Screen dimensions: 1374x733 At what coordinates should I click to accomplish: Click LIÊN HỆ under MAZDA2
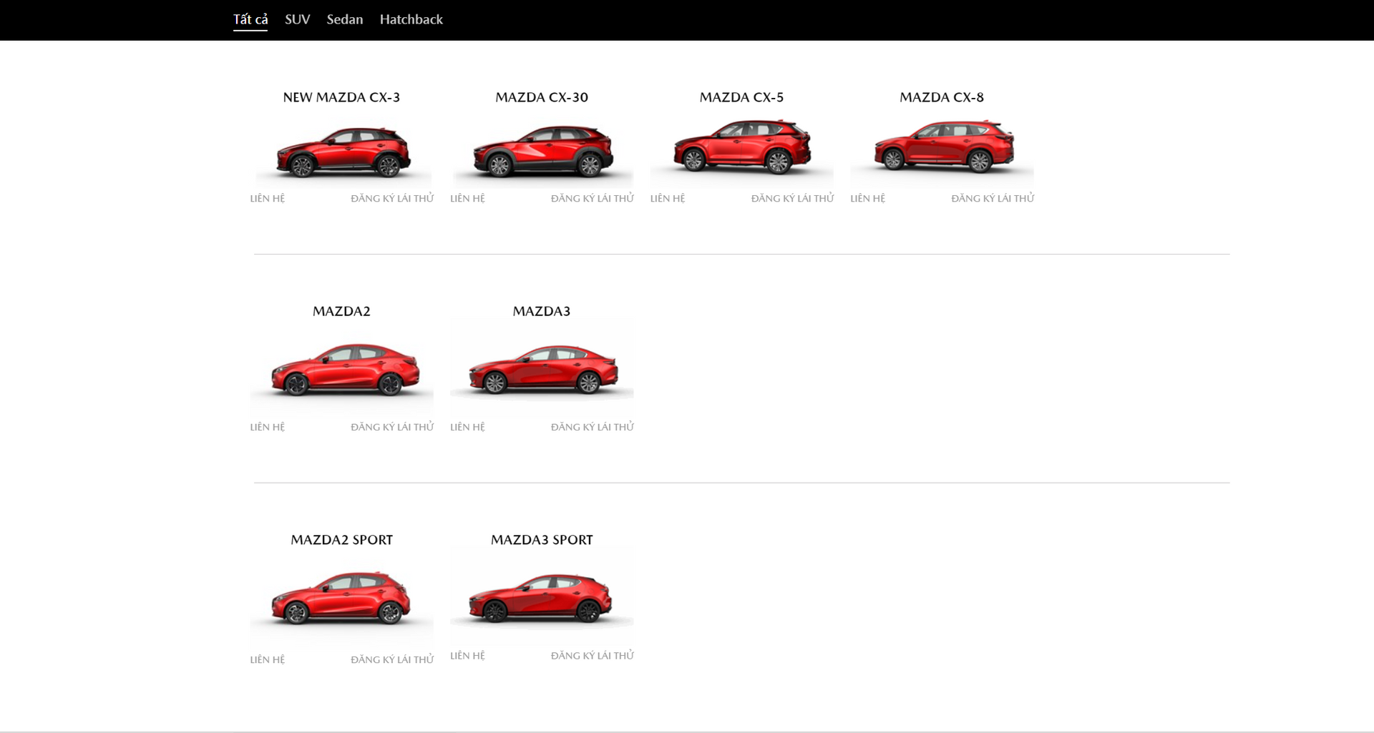[266, 426]
